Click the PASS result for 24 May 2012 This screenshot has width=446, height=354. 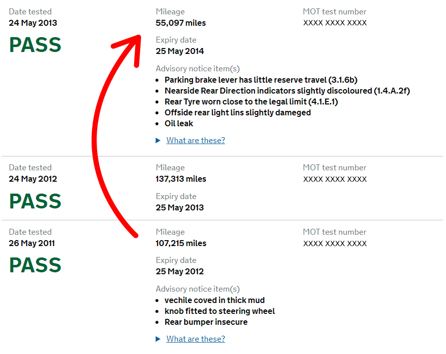pyautogui.click(x=35, y=201)
